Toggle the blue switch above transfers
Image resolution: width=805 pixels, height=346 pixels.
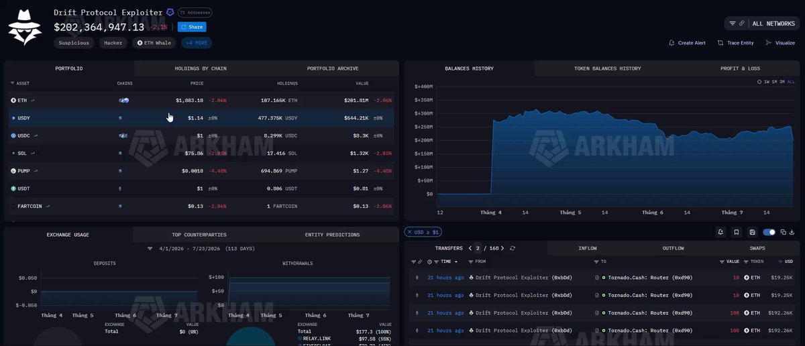point(769,232)
